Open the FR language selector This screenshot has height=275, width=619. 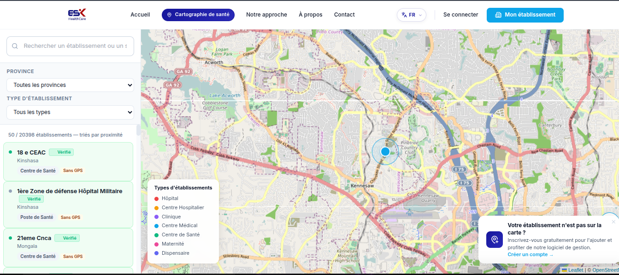412,15
